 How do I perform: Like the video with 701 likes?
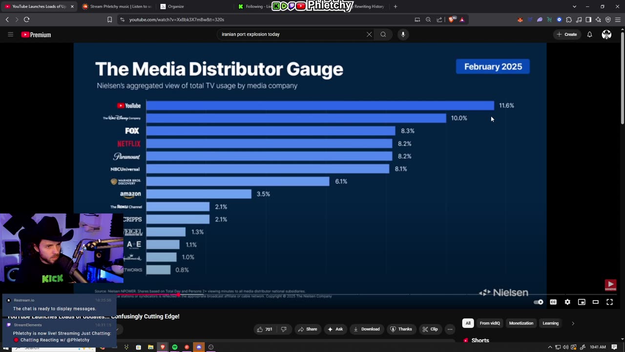click(x=265, y=329)
